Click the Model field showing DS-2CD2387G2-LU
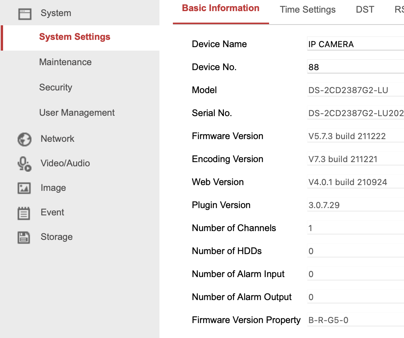 tap(353, 90)
